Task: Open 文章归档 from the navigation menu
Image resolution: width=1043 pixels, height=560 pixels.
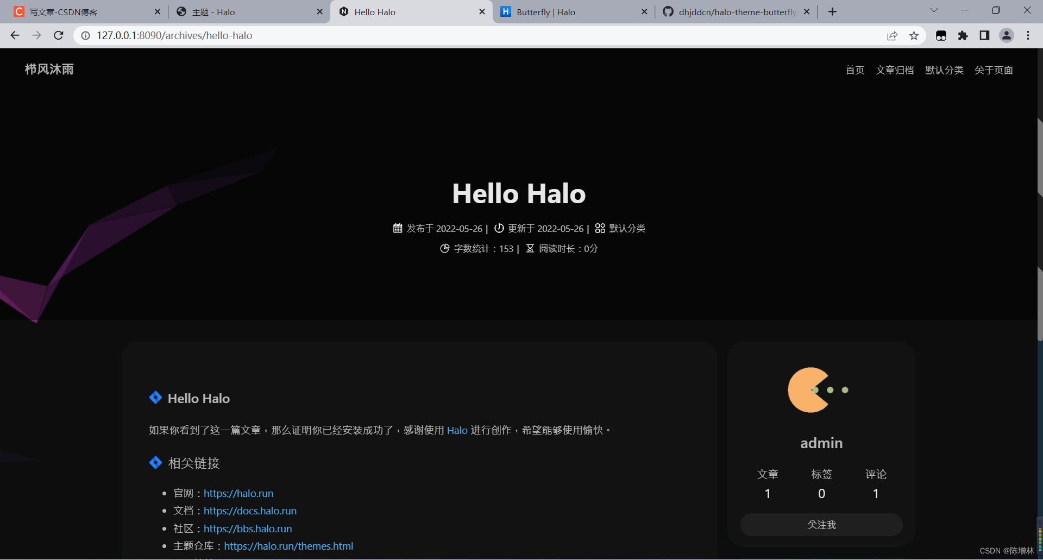Action: point(895,70)
